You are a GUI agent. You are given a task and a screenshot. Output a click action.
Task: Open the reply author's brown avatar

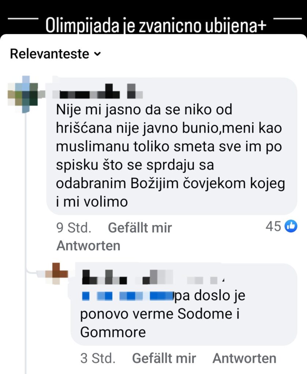point(56,274)
